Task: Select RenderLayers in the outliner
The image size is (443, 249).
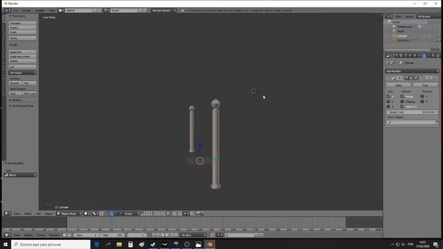Action: point(405,26)
